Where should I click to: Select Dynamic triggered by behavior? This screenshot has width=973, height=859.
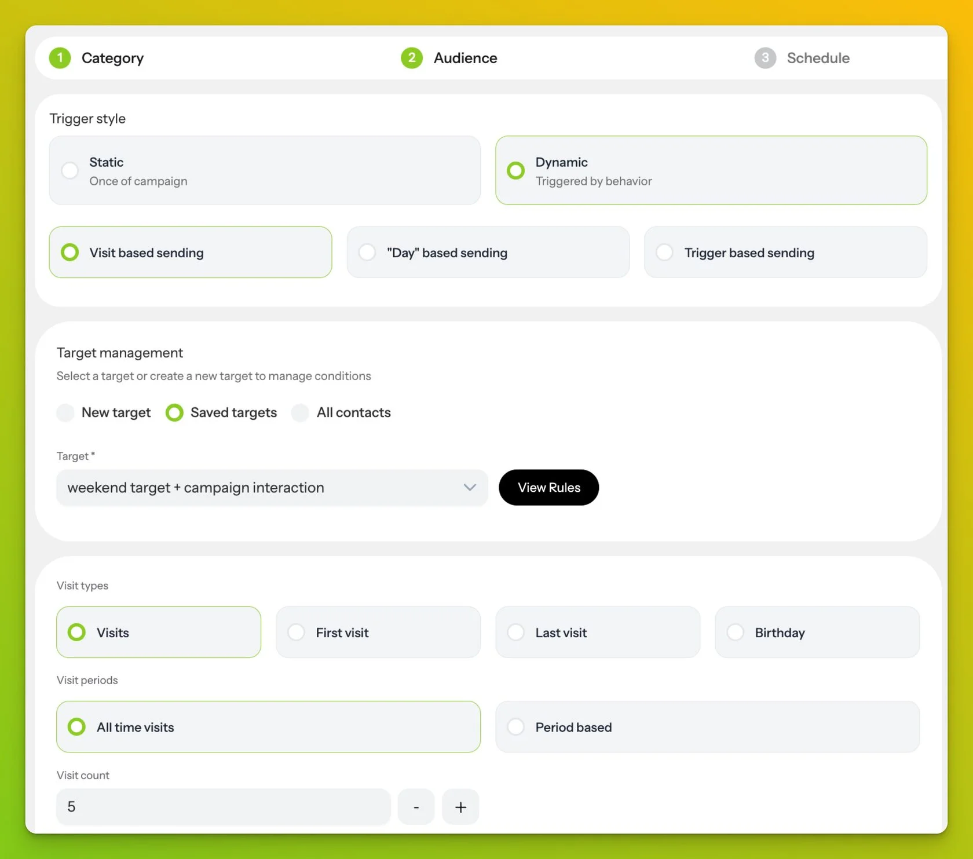point(712,170)
